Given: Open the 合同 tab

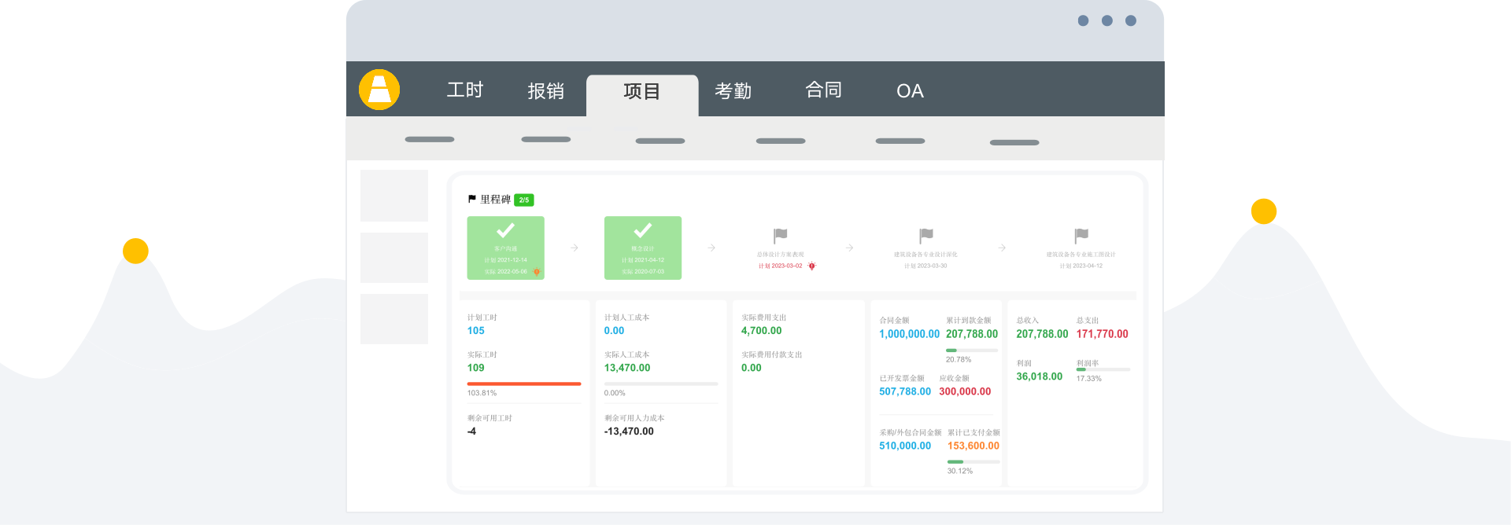Looking at the screenshot, I should 824,90.
